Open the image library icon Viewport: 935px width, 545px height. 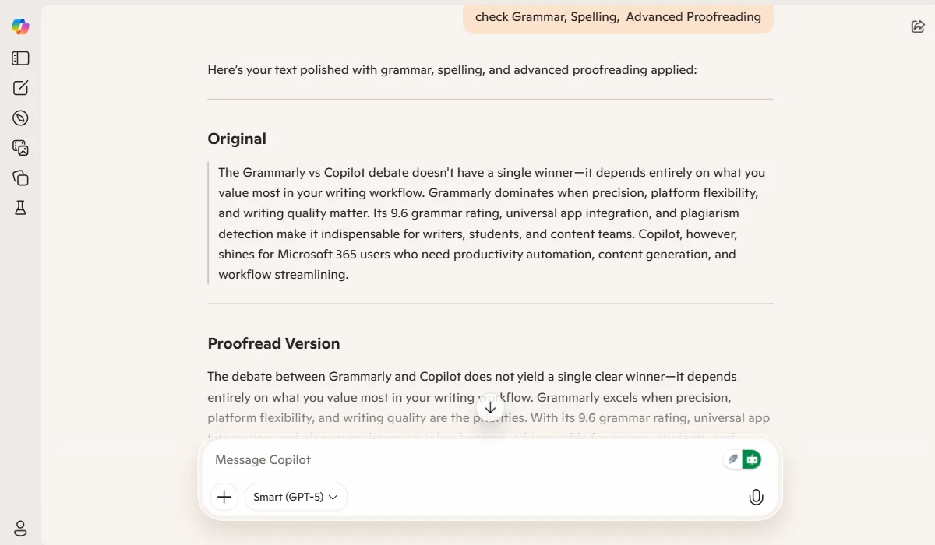pyautogui.click(x=21, y=148)
